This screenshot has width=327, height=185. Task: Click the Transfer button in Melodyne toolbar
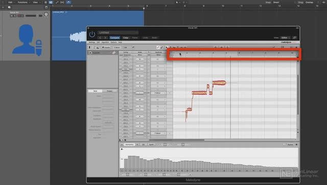click(x=106, y=48)
